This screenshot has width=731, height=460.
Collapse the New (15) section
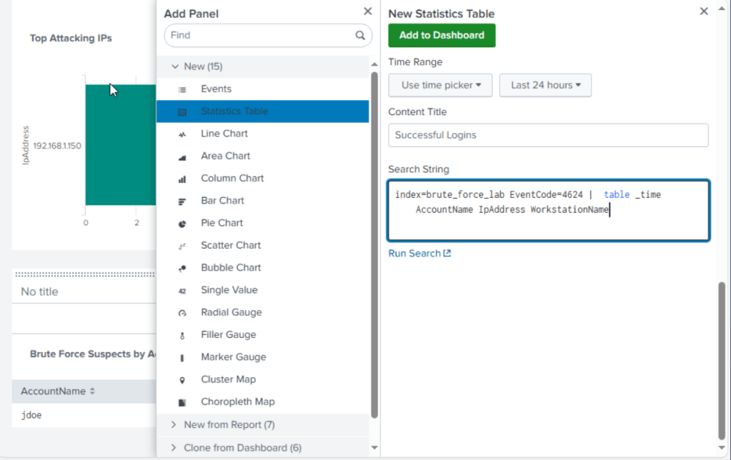(174, 66)
